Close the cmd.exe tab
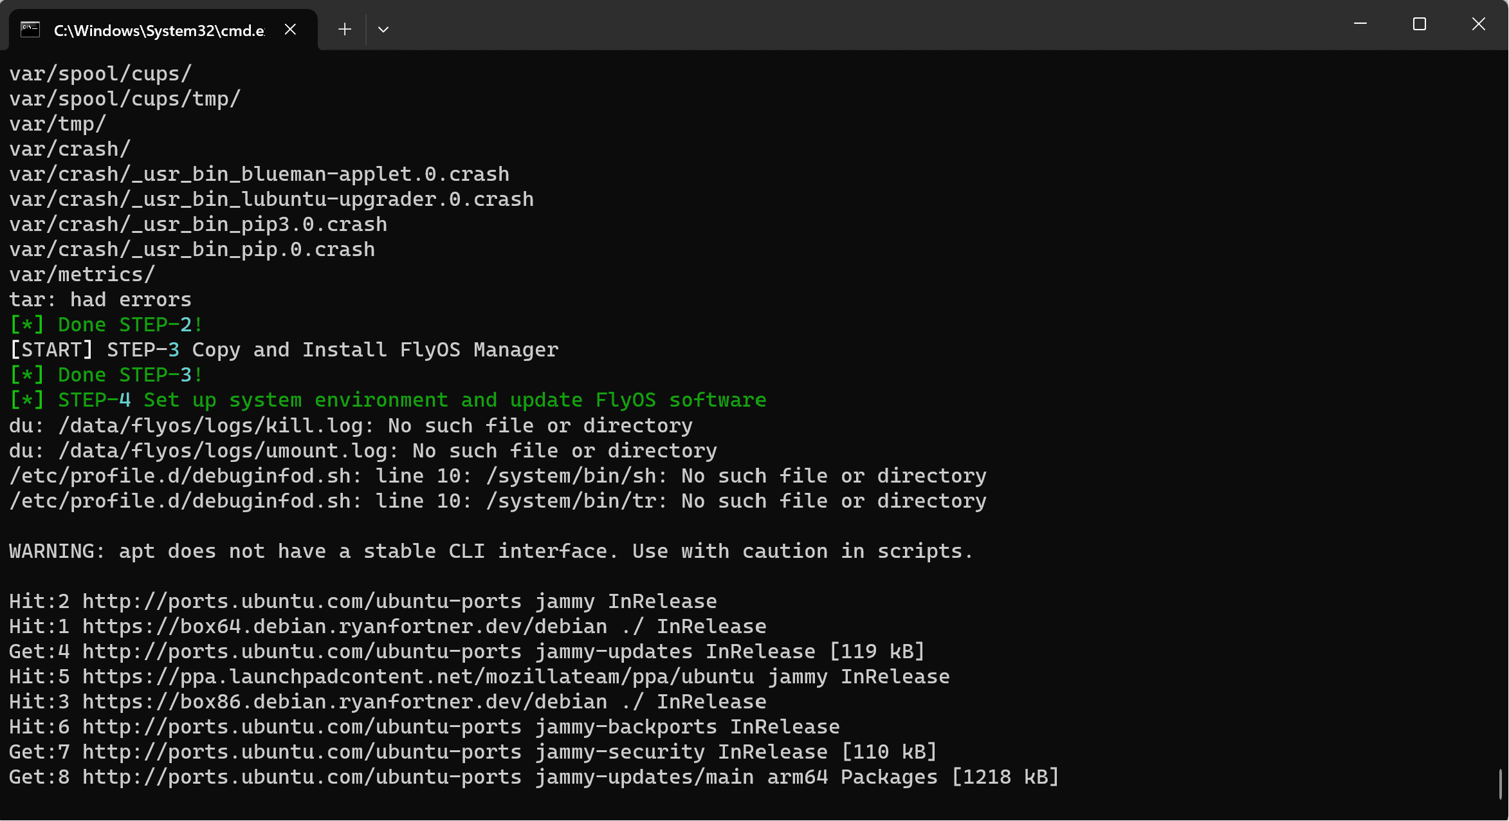Image resolution: width=1509 pixels, height=821 pixels. pyautogui.click(x=290, y=30)
